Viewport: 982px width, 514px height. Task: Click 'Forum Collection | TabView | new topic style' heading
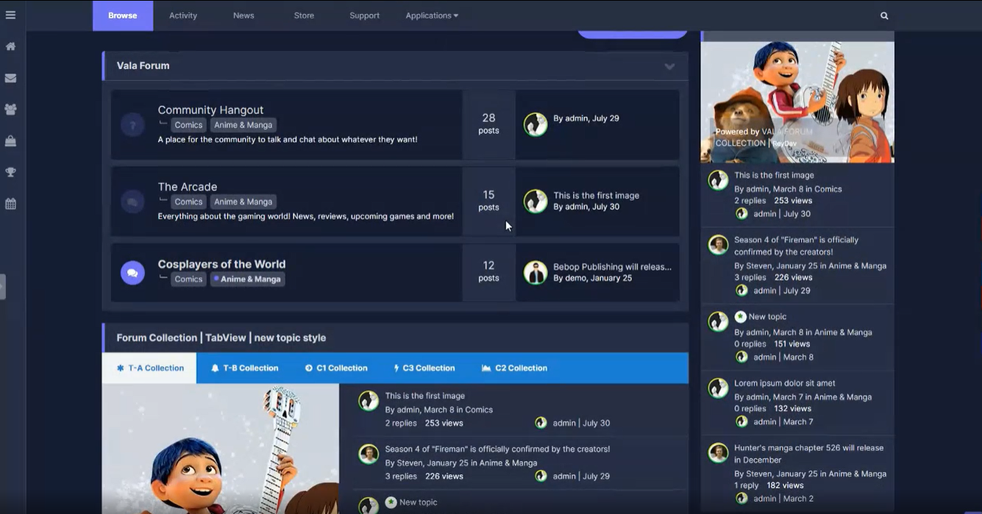click(221, 338)
